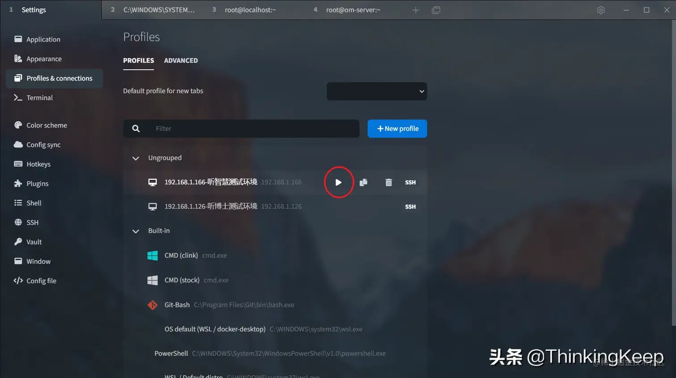
Task: Select the PROFILES sub-tab
Action: point(139,60)
